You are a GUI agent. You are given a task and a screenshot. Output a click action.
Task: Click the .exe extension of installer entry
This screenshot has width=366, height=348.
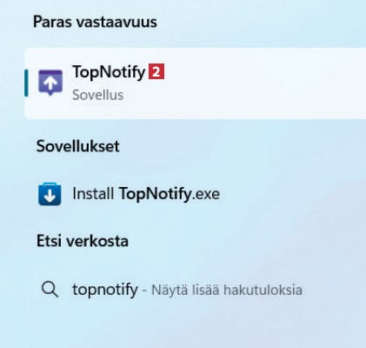206,194
